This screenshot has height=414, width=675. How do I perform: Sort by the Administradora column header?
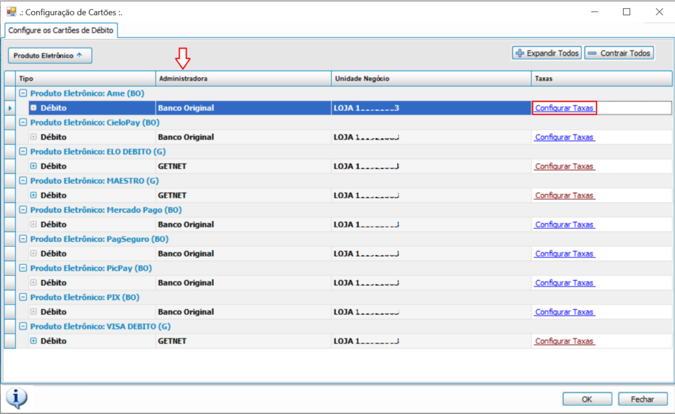pos(244,78)
